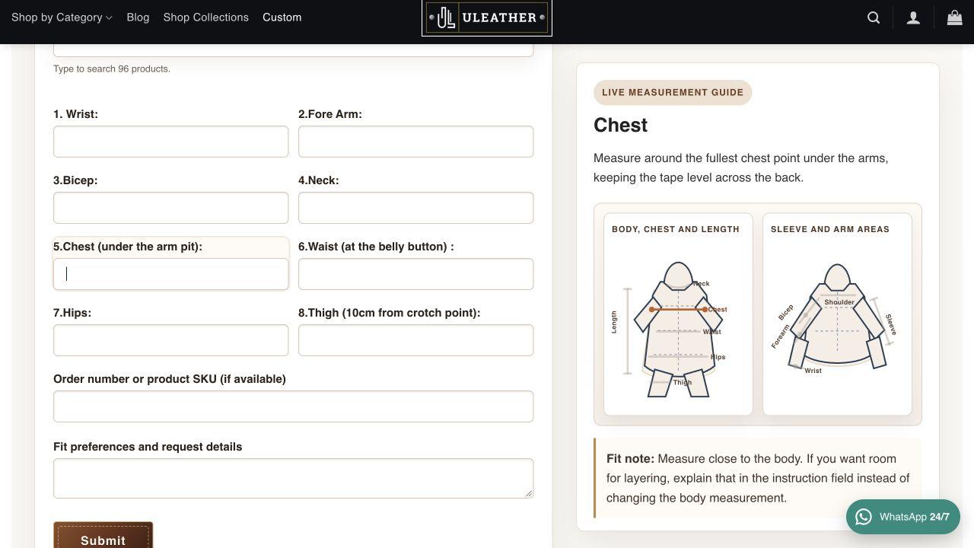Click the '5.Chest (under the arm pit):' label

128,247
